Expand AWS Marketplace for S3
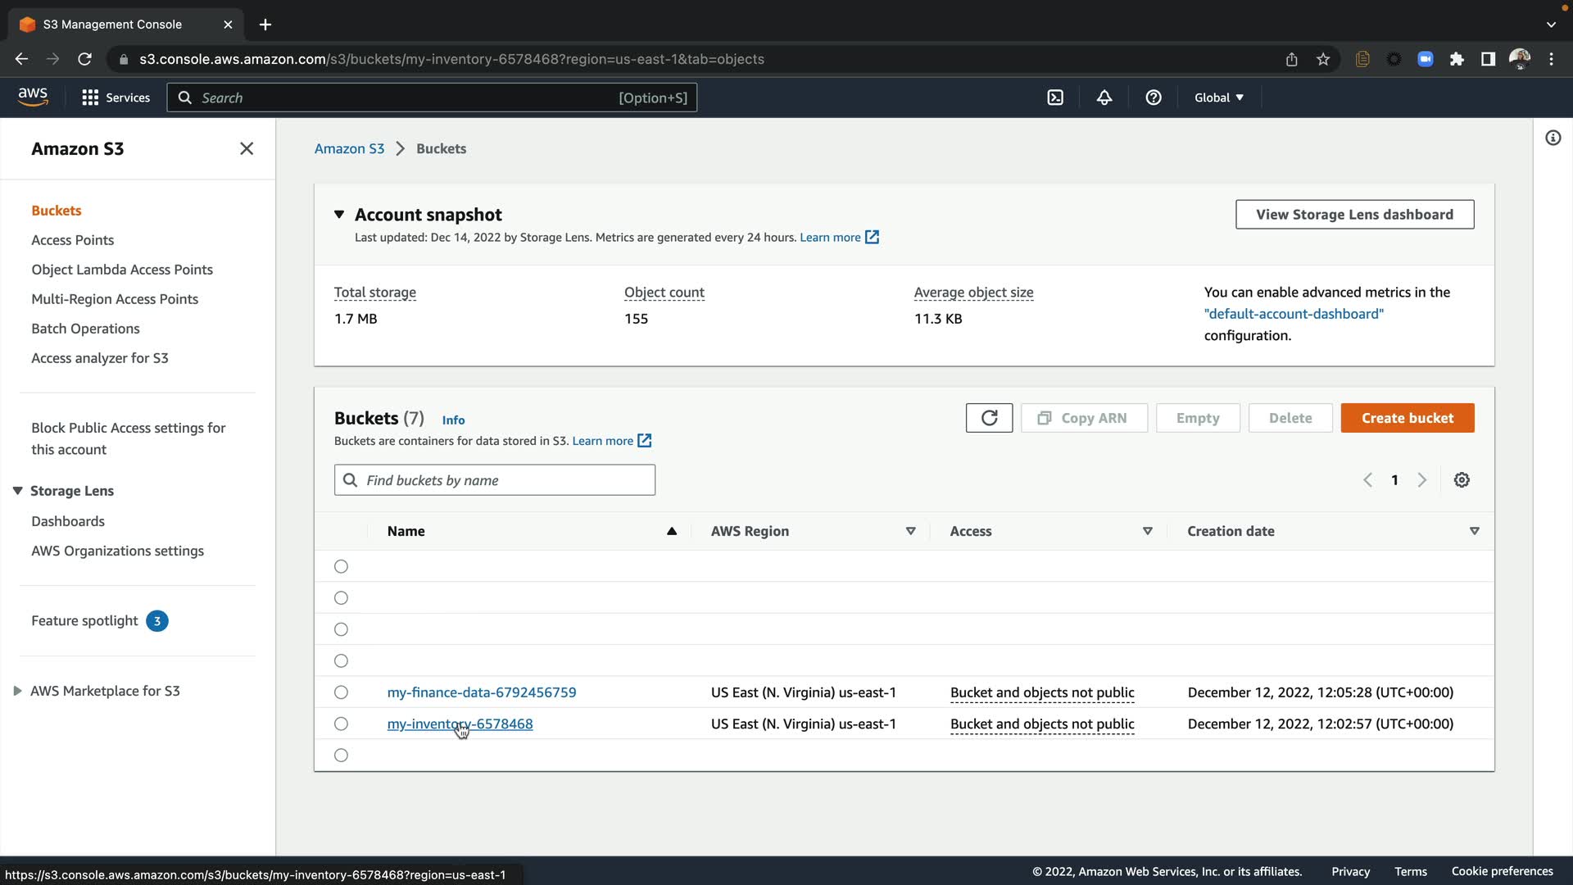The image size is (1573, 885). point(17,691)
